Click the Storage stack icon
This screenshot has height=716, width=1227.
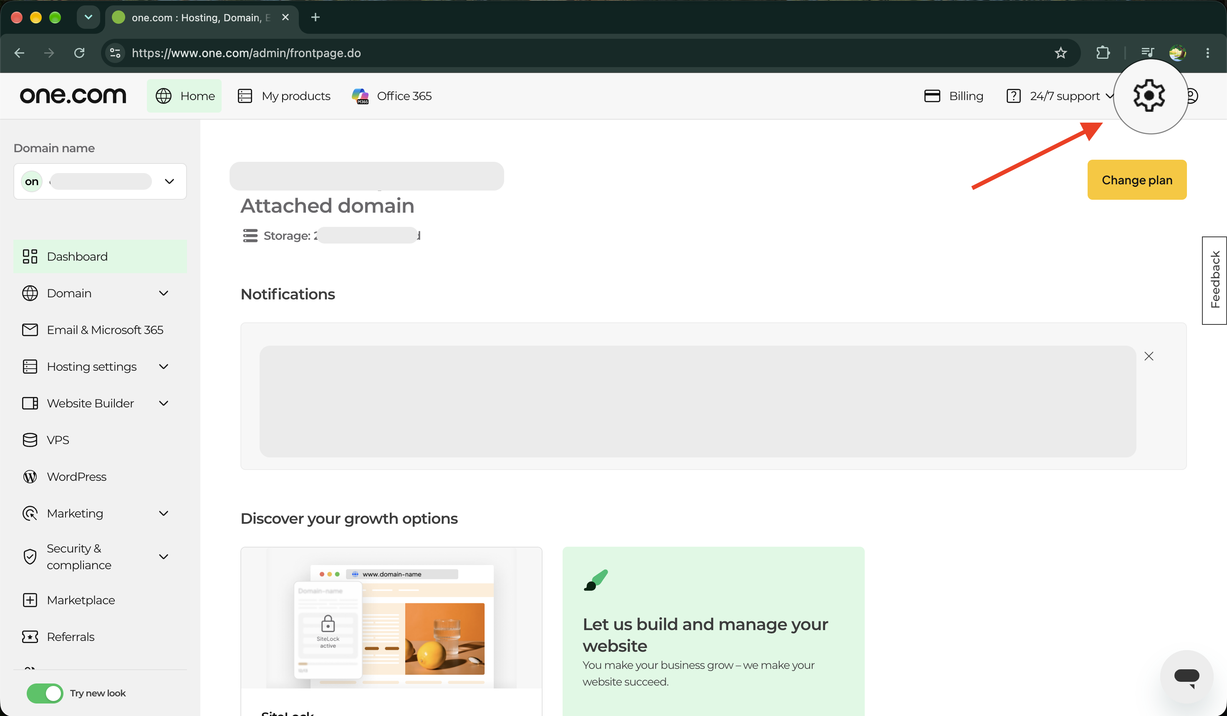[250, 236]
